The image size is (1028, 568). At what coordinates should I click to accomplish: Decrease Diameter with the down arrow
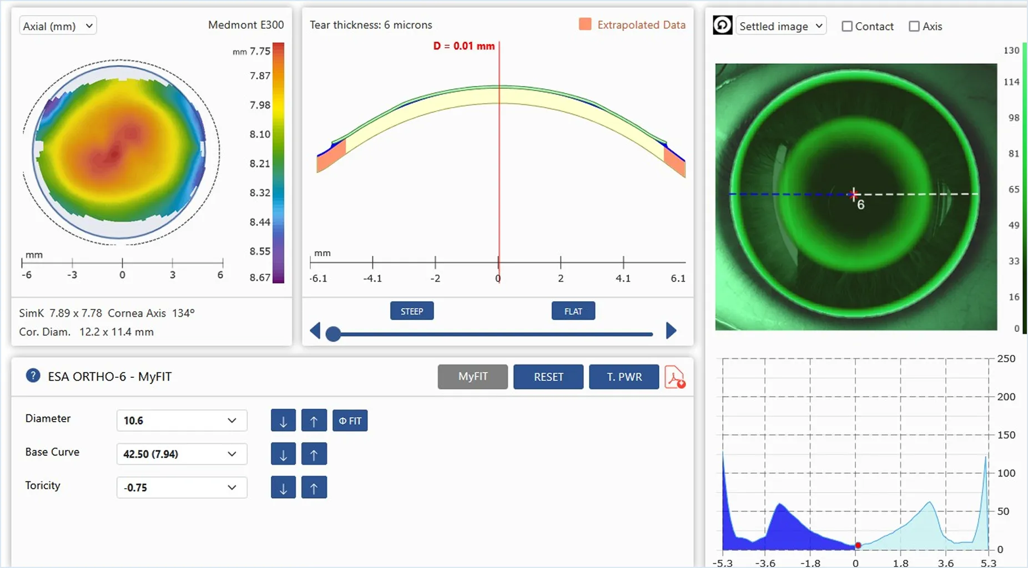click(283, 421)
